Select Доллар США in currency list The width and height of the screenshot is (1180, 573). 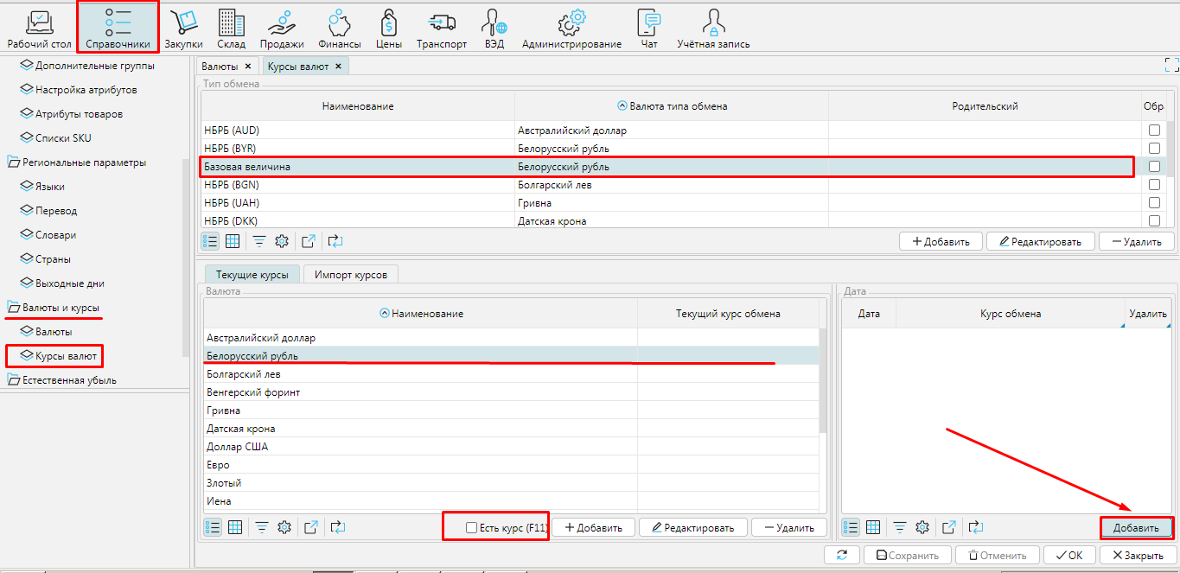pyautogui.click(x=238, y=447)
